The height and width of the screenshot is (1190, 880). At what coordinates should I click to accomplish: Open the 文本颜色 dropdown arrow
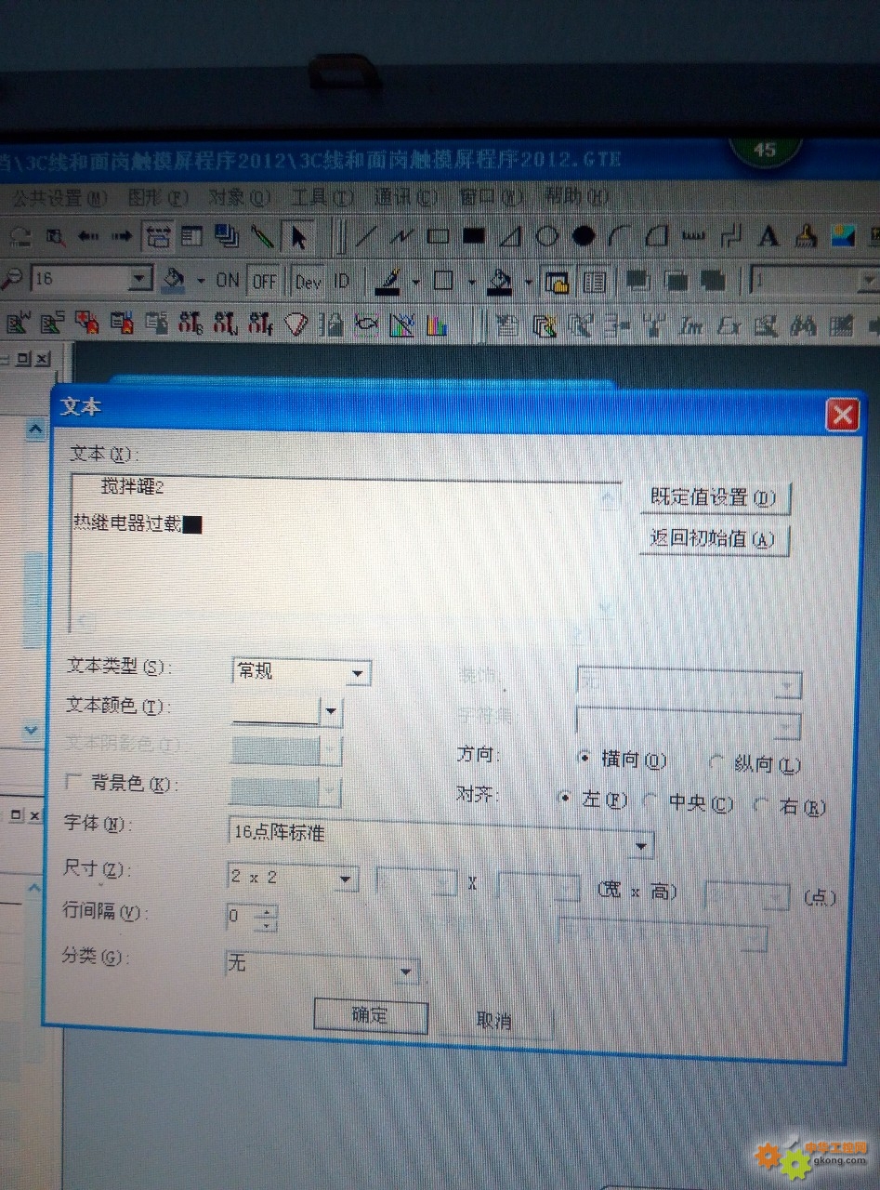pos(331,712)
